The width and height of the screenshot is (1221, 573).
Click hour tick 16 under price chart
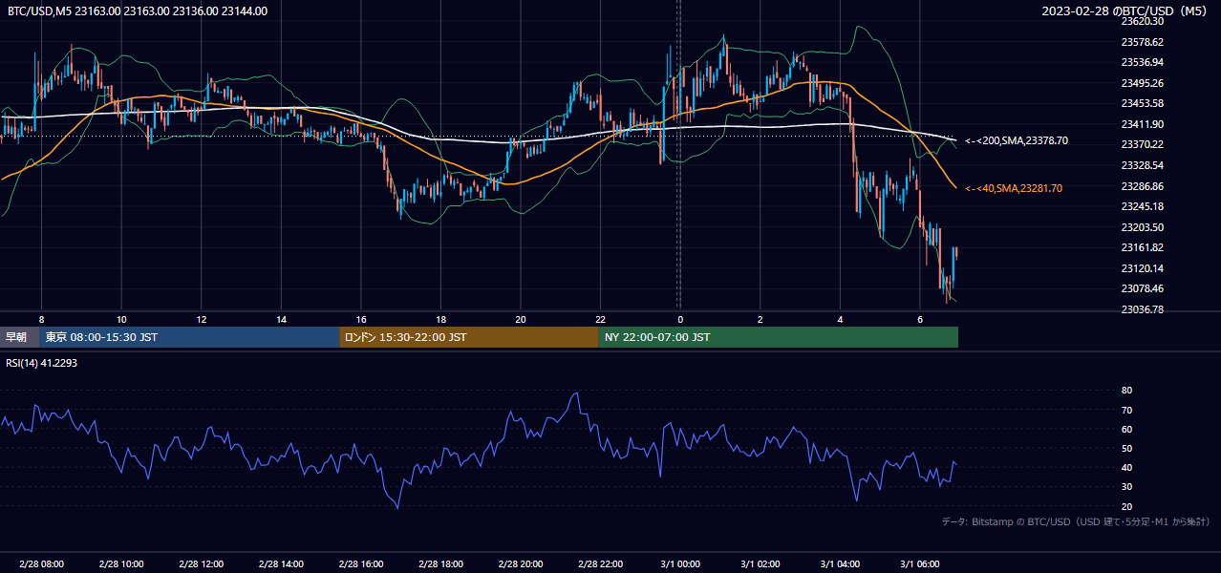point(360,319)
